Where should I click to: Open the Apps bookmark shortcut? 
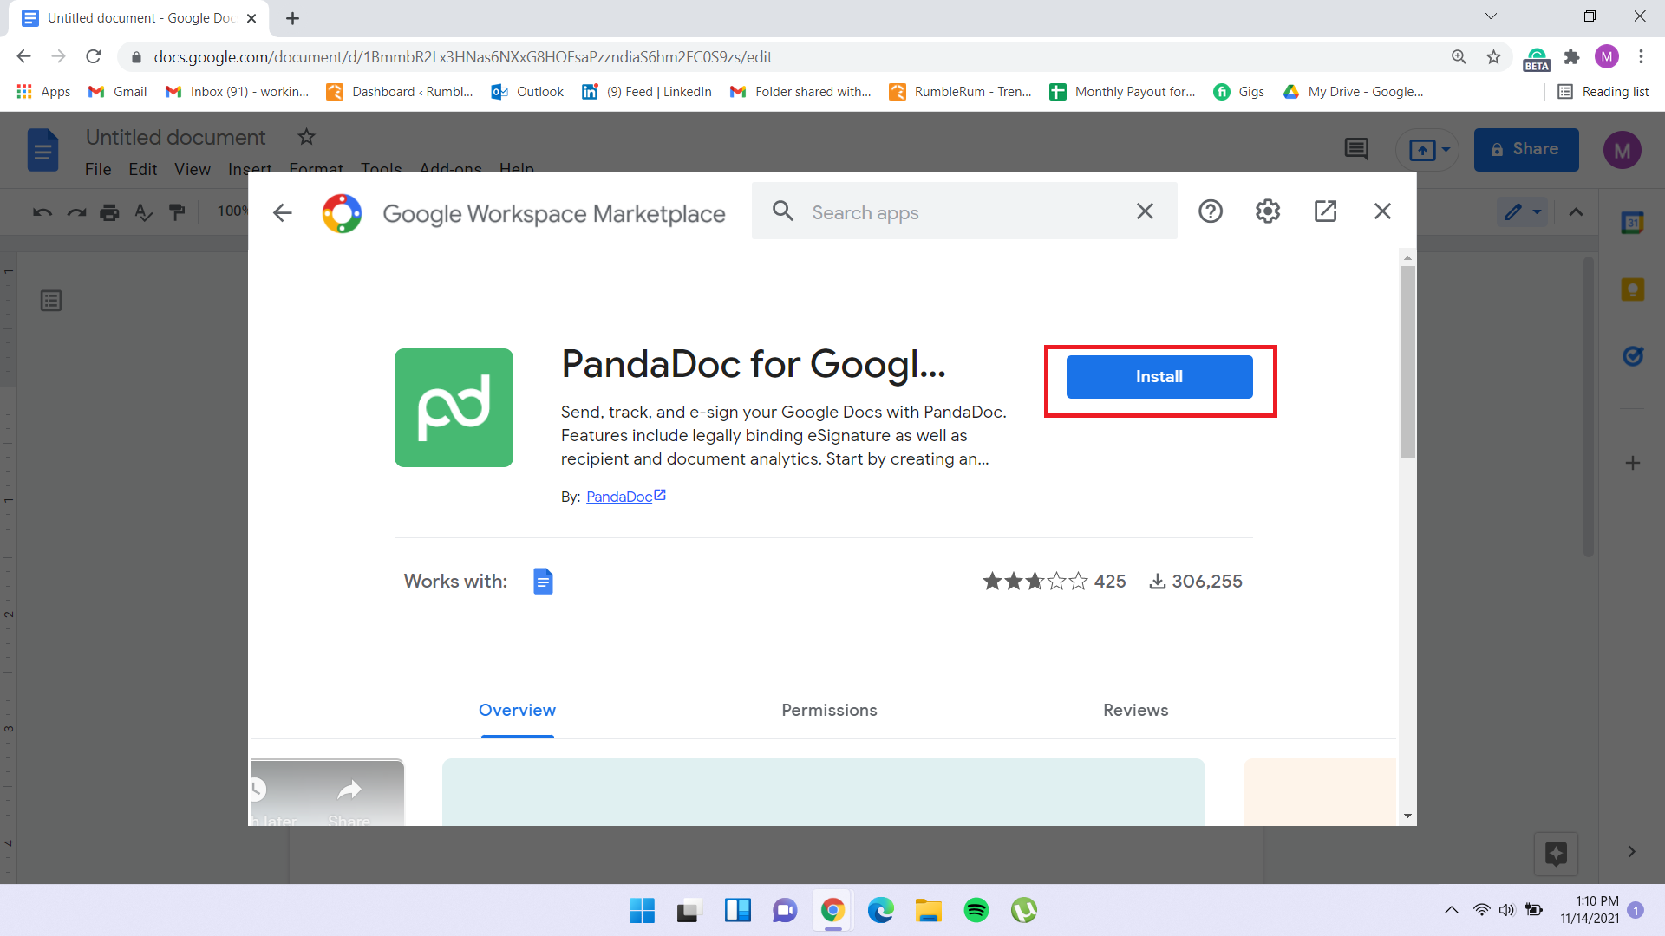pos(43,92)
